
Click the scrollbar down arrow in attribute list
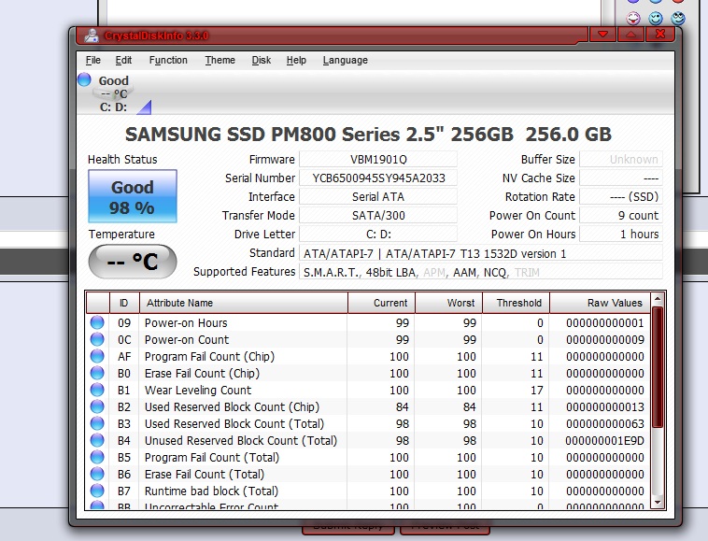point(658,502)
